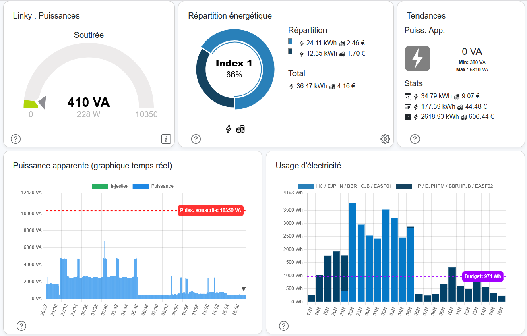Click the red Puiss. souscrite 10350 VA label

pos(211,210)
